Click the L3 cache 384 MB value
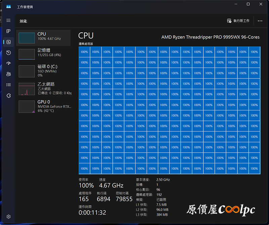This screenshot has height=225, width=269. [x=162, y=215]
